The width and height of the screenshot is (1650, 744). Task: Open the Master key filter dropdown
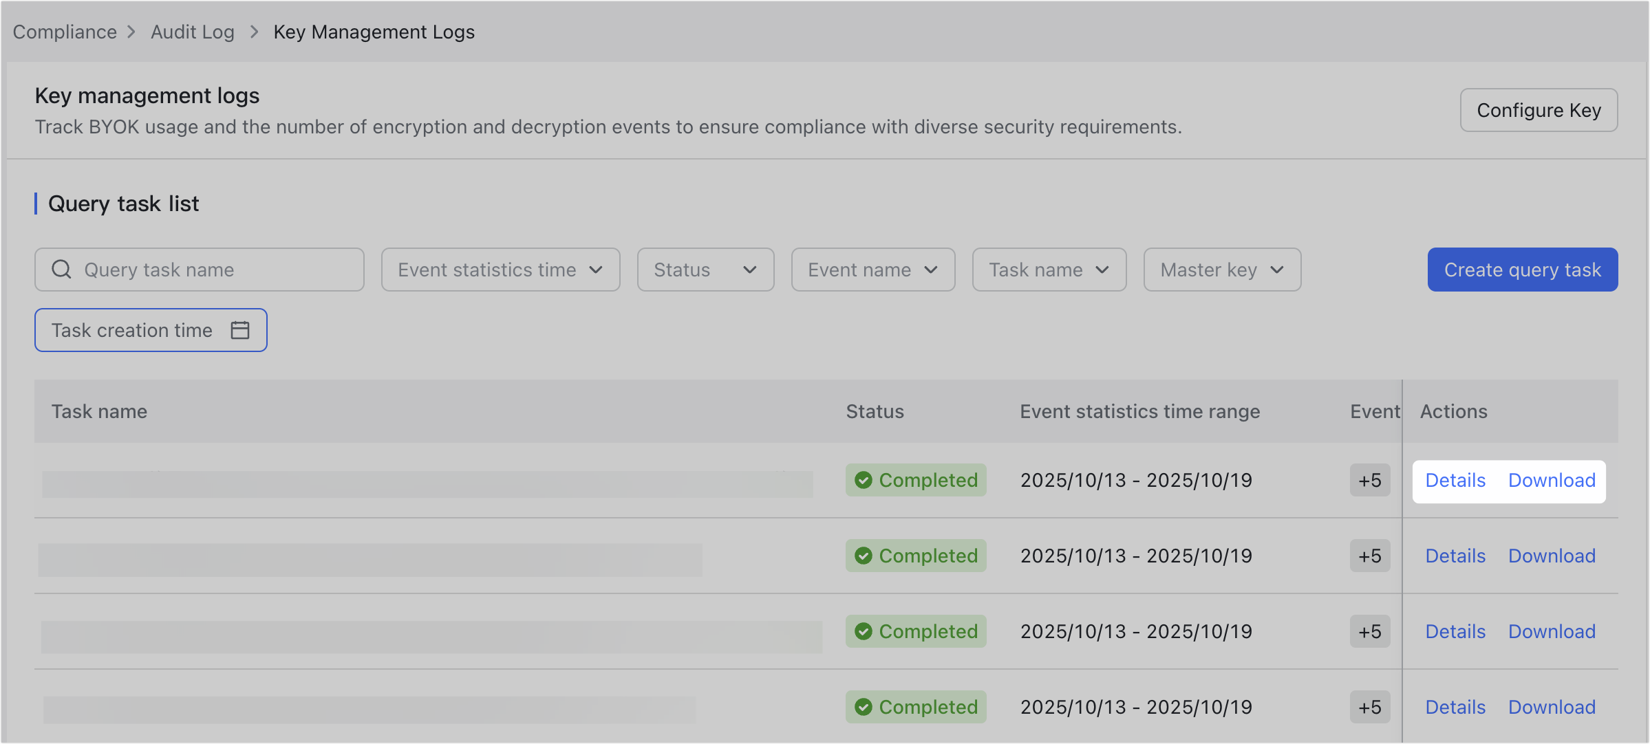[x=1222, y=270]
